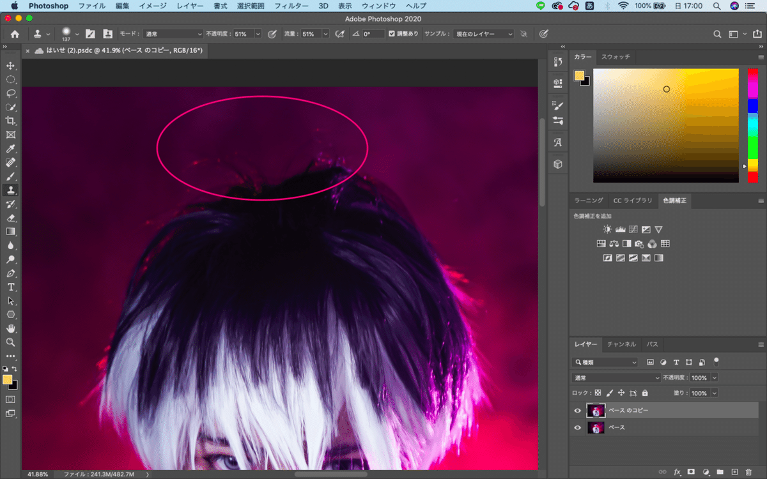Open the サンプル dropdown
This screenshot has width=767, height=479.
tap(483, 34)
